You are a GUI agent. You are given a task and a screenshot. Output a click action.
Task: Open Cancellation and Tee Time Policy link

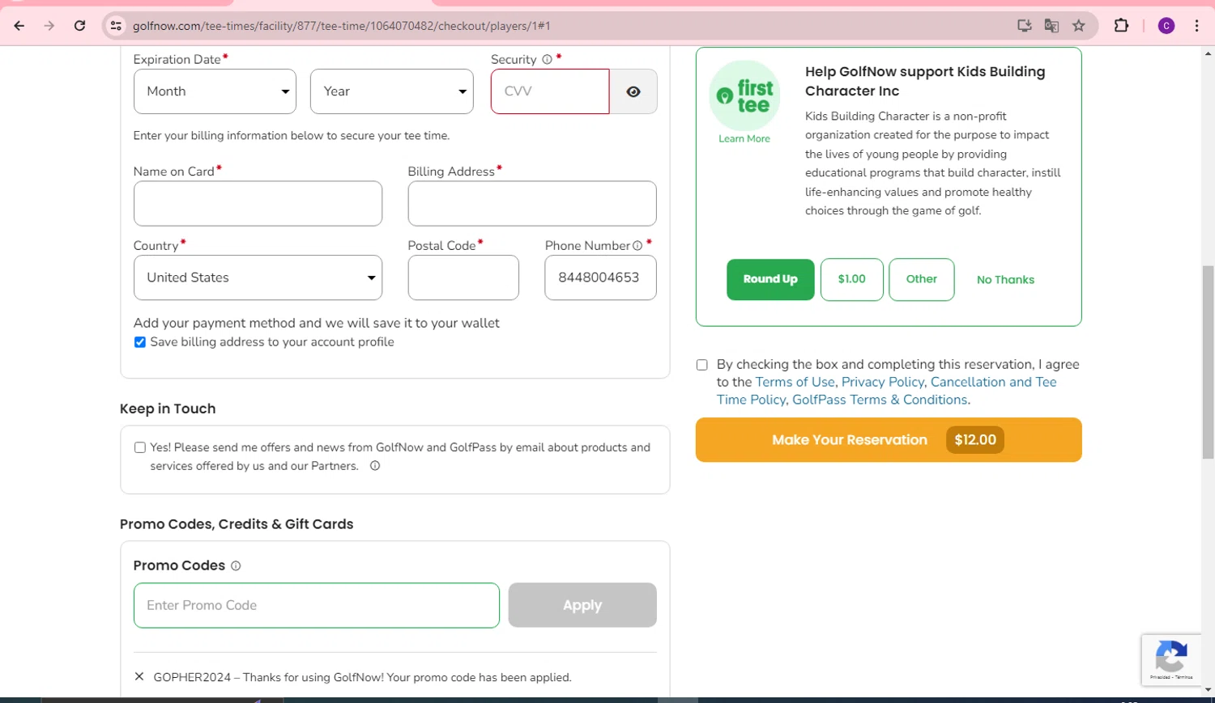[x=993, y=382]
